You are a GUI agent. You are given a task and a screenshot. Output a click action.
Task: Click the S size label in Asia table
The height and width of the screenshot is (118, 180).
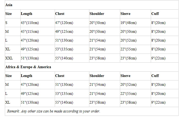coord(6,23)
